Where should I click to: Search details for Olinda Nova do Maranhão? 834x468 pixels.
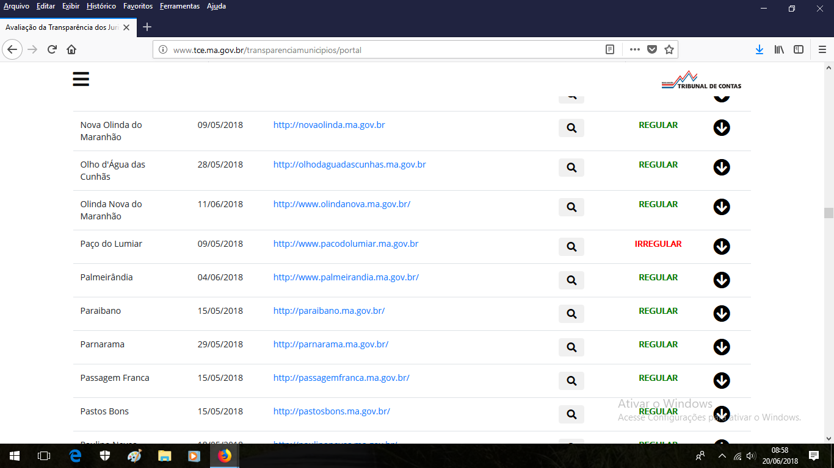tap(571, 207)
